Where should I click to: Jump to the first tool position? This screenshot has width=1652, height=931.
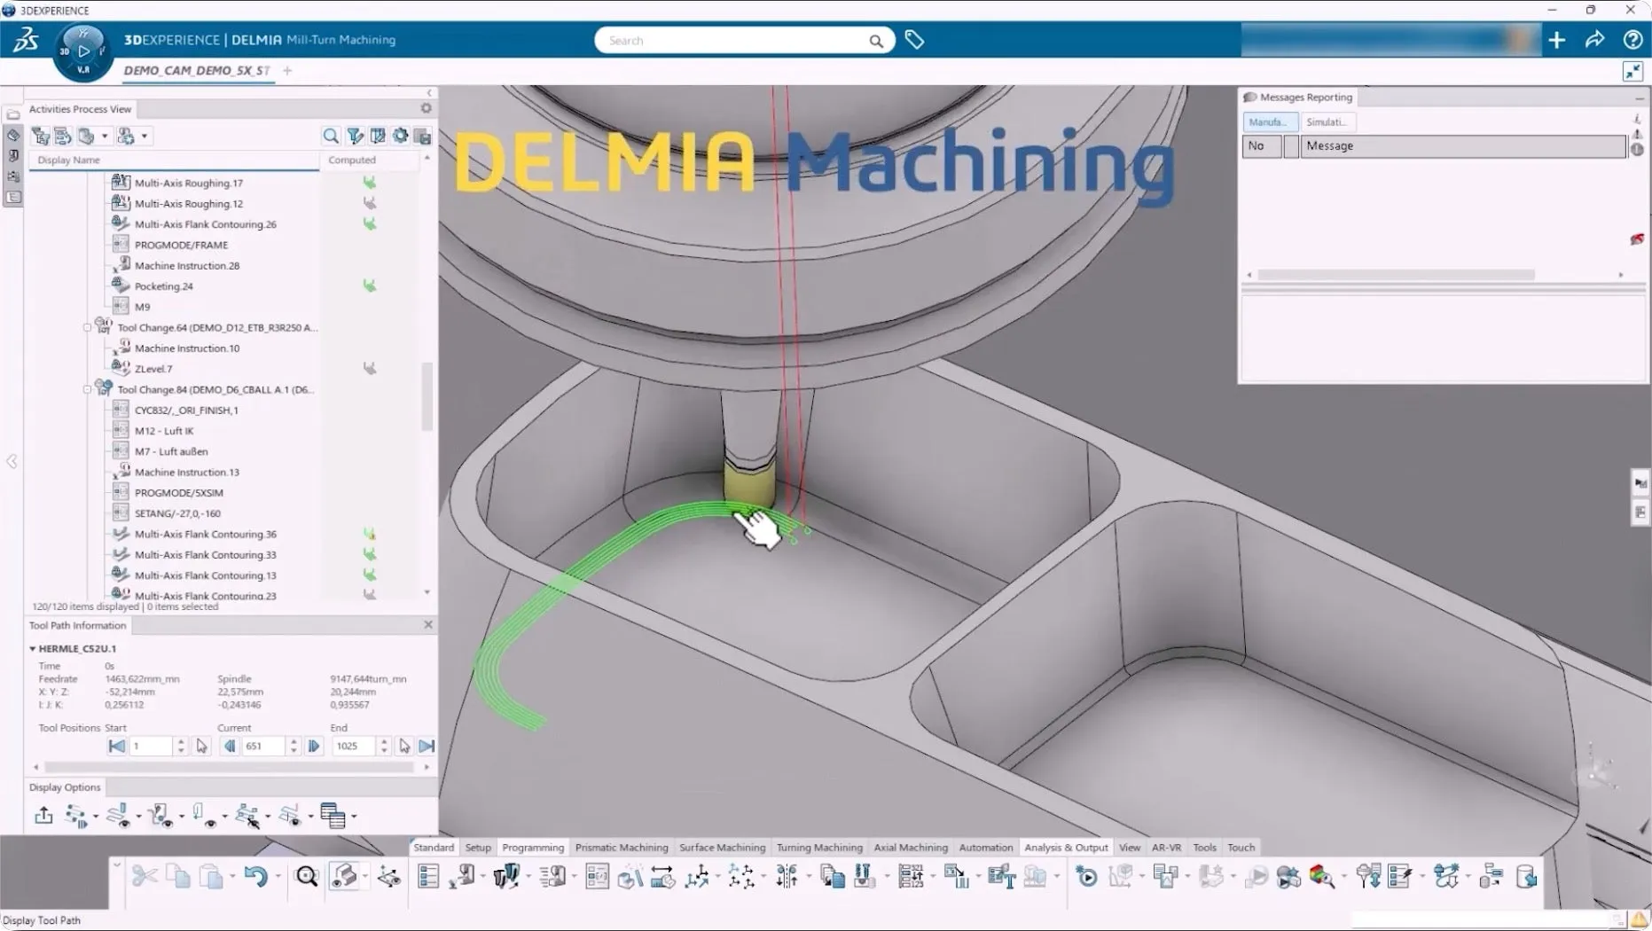pos(116,747)
